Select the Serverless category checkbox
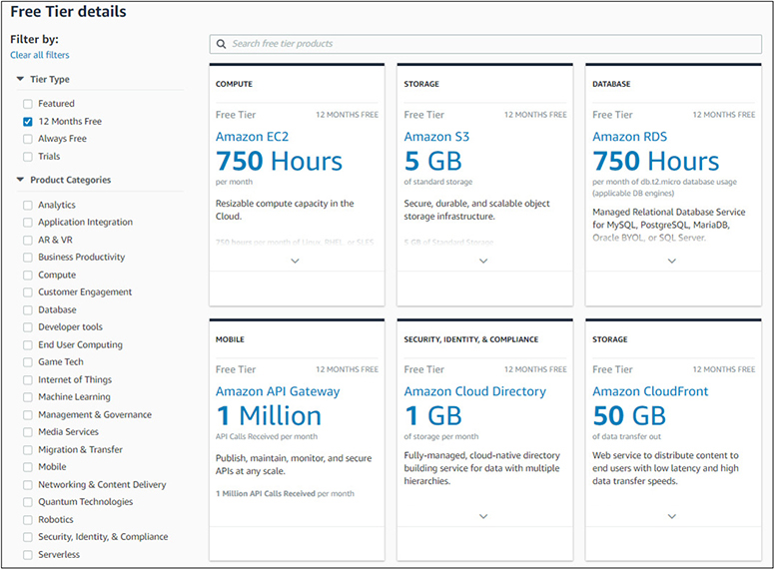775x570 pixels. pos(28,555)
